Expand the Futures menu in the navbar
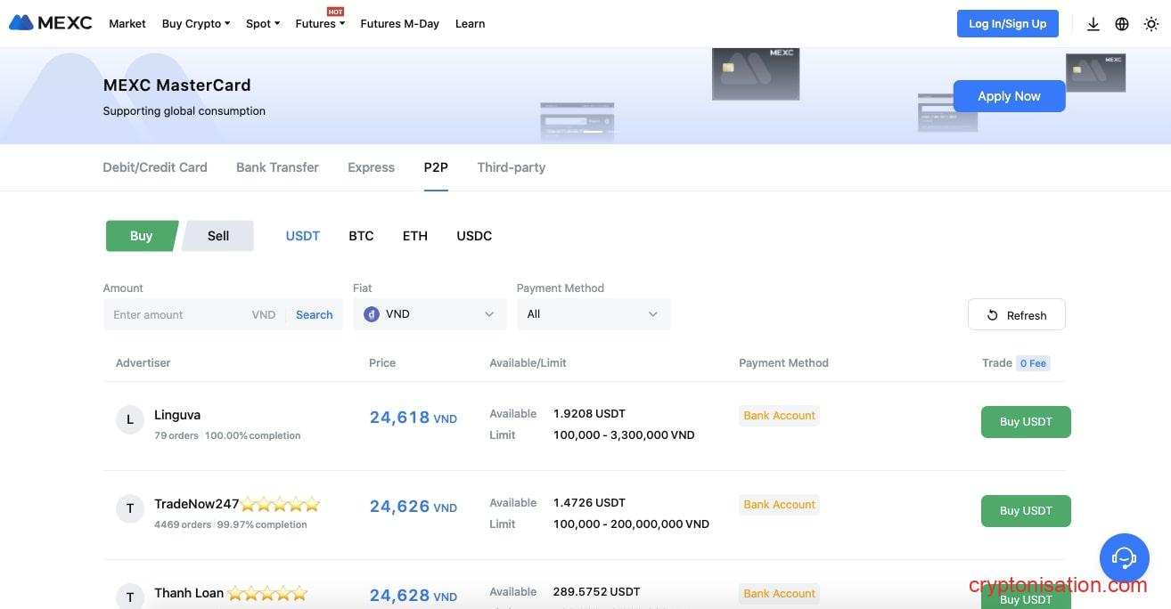The width and height of the screenshot is (1171, 609). tap(318, 24)
